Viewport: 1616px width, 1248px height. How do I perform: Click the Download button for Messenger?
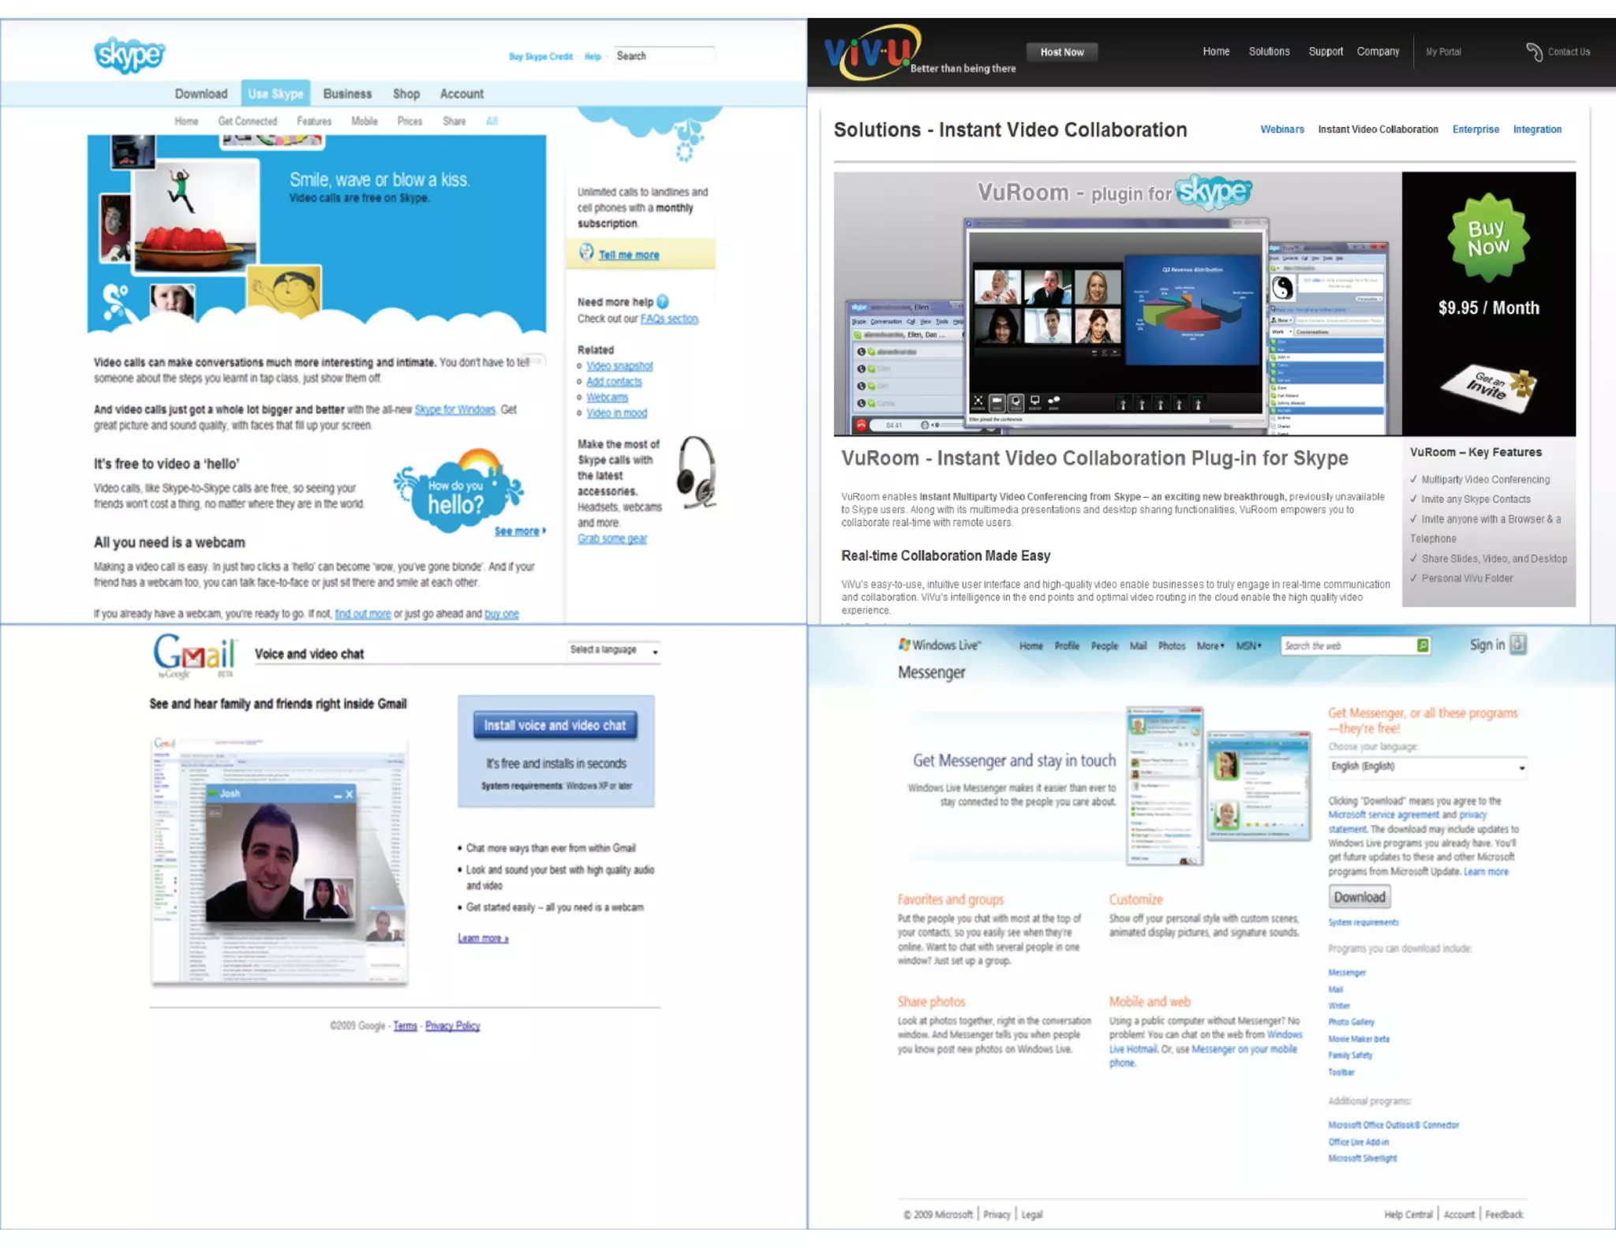(x=1359, y=897)
